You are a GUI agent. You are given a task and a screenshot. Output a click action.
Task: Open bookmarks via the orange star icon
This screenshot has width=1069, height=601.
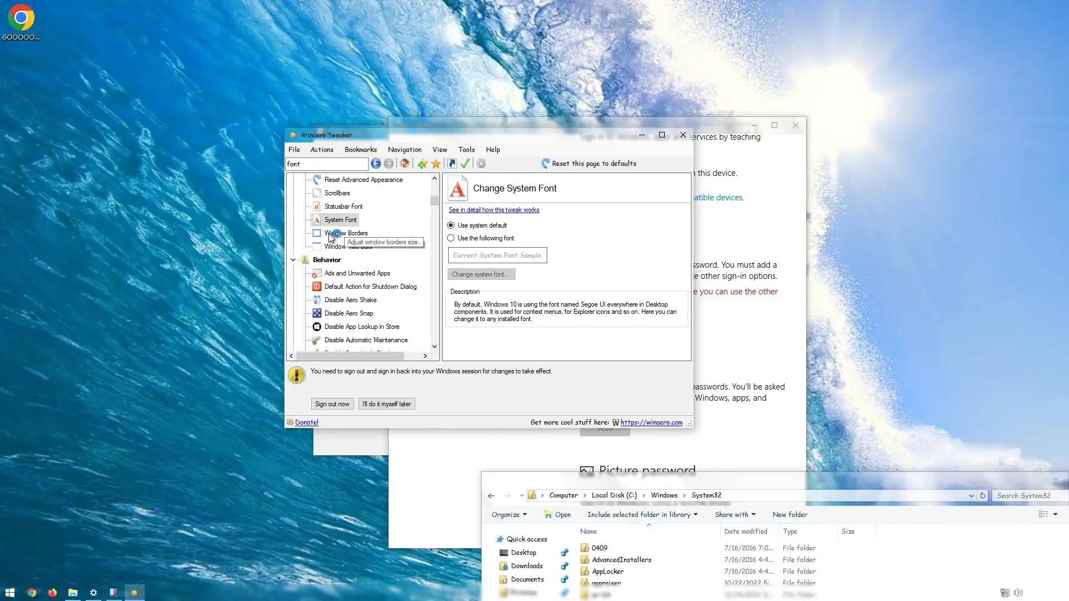436,164
